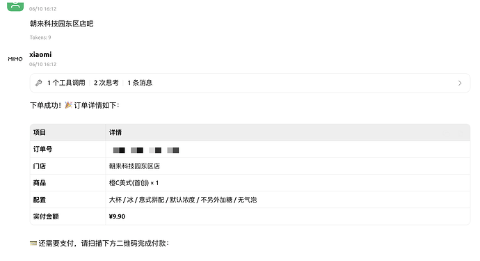
Task: Click the configuration cell starting '大杯 / 冰'
Action: tap(183, 200)
